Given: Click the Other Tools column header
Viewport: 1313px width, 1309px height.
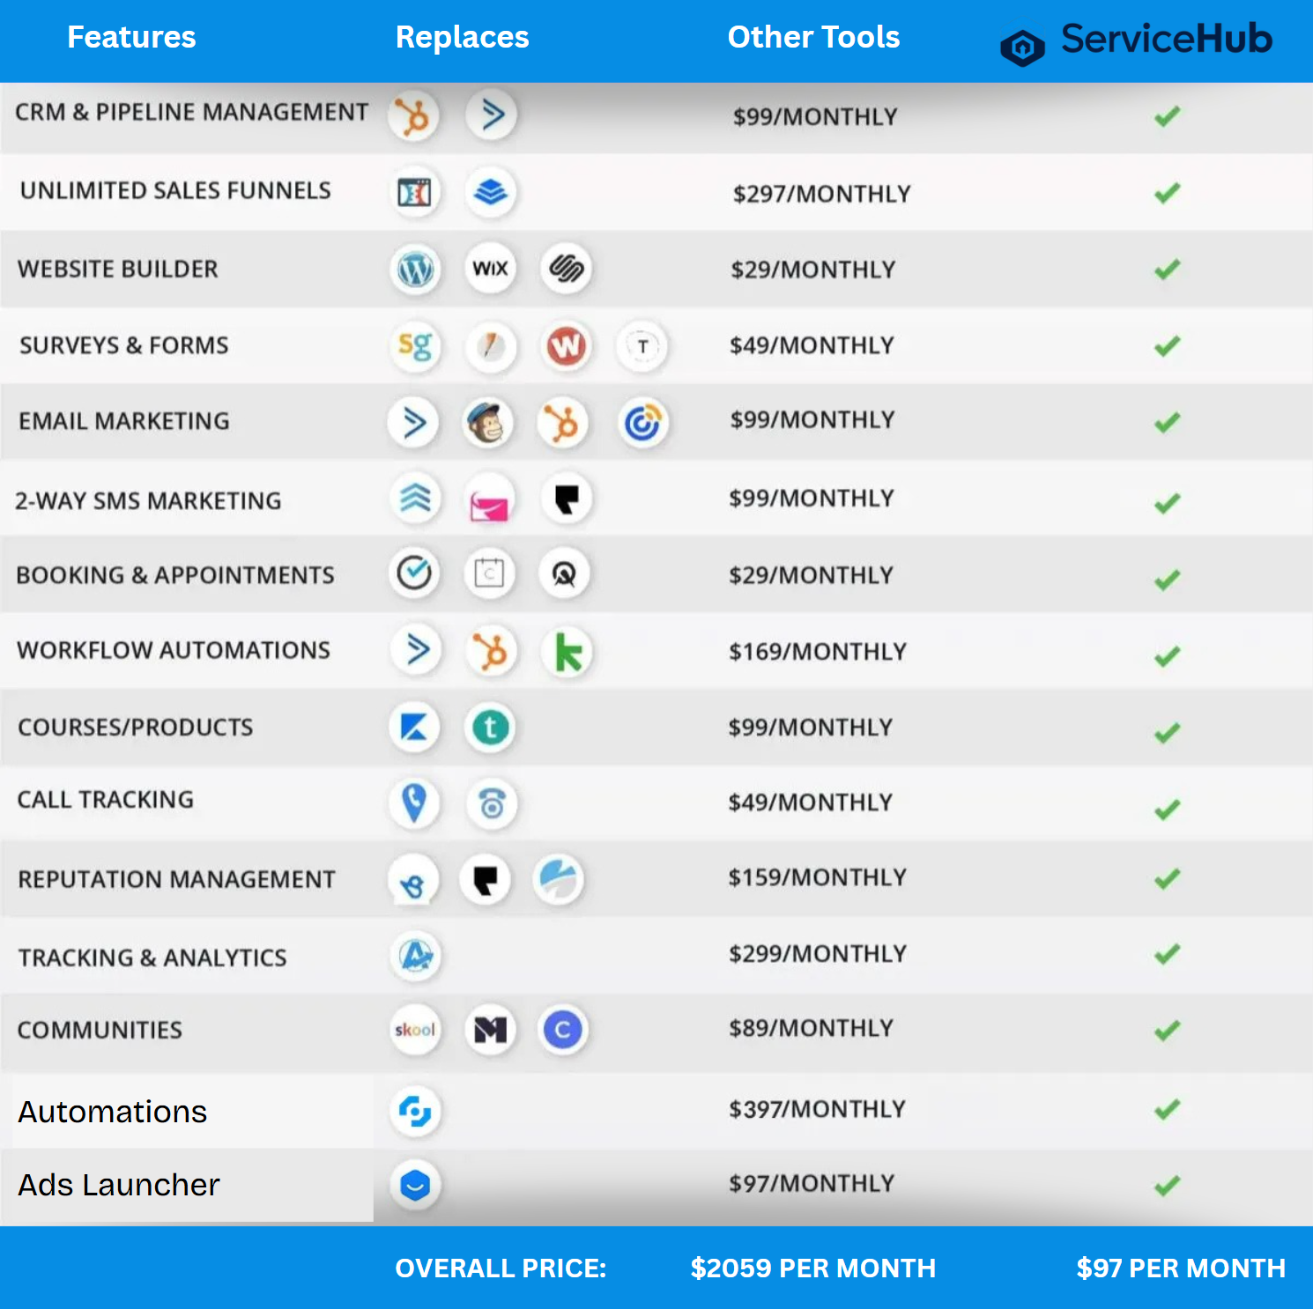Looking at the screenshot, I should [813, 37].
